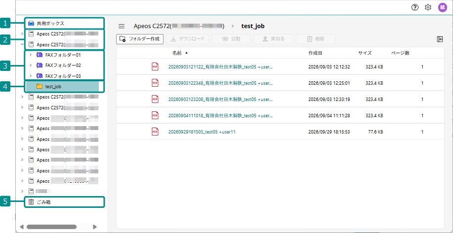Click the 作成日 column header
The height and width of the screenshot is (233, 453).
[x=315, y=53]
